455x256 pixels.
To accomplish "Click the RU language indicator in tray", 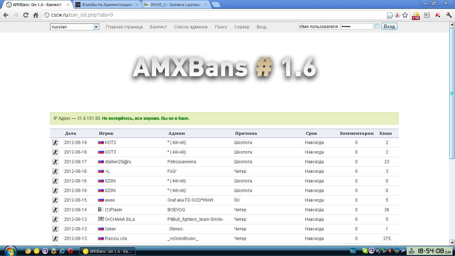I will 353,251.
